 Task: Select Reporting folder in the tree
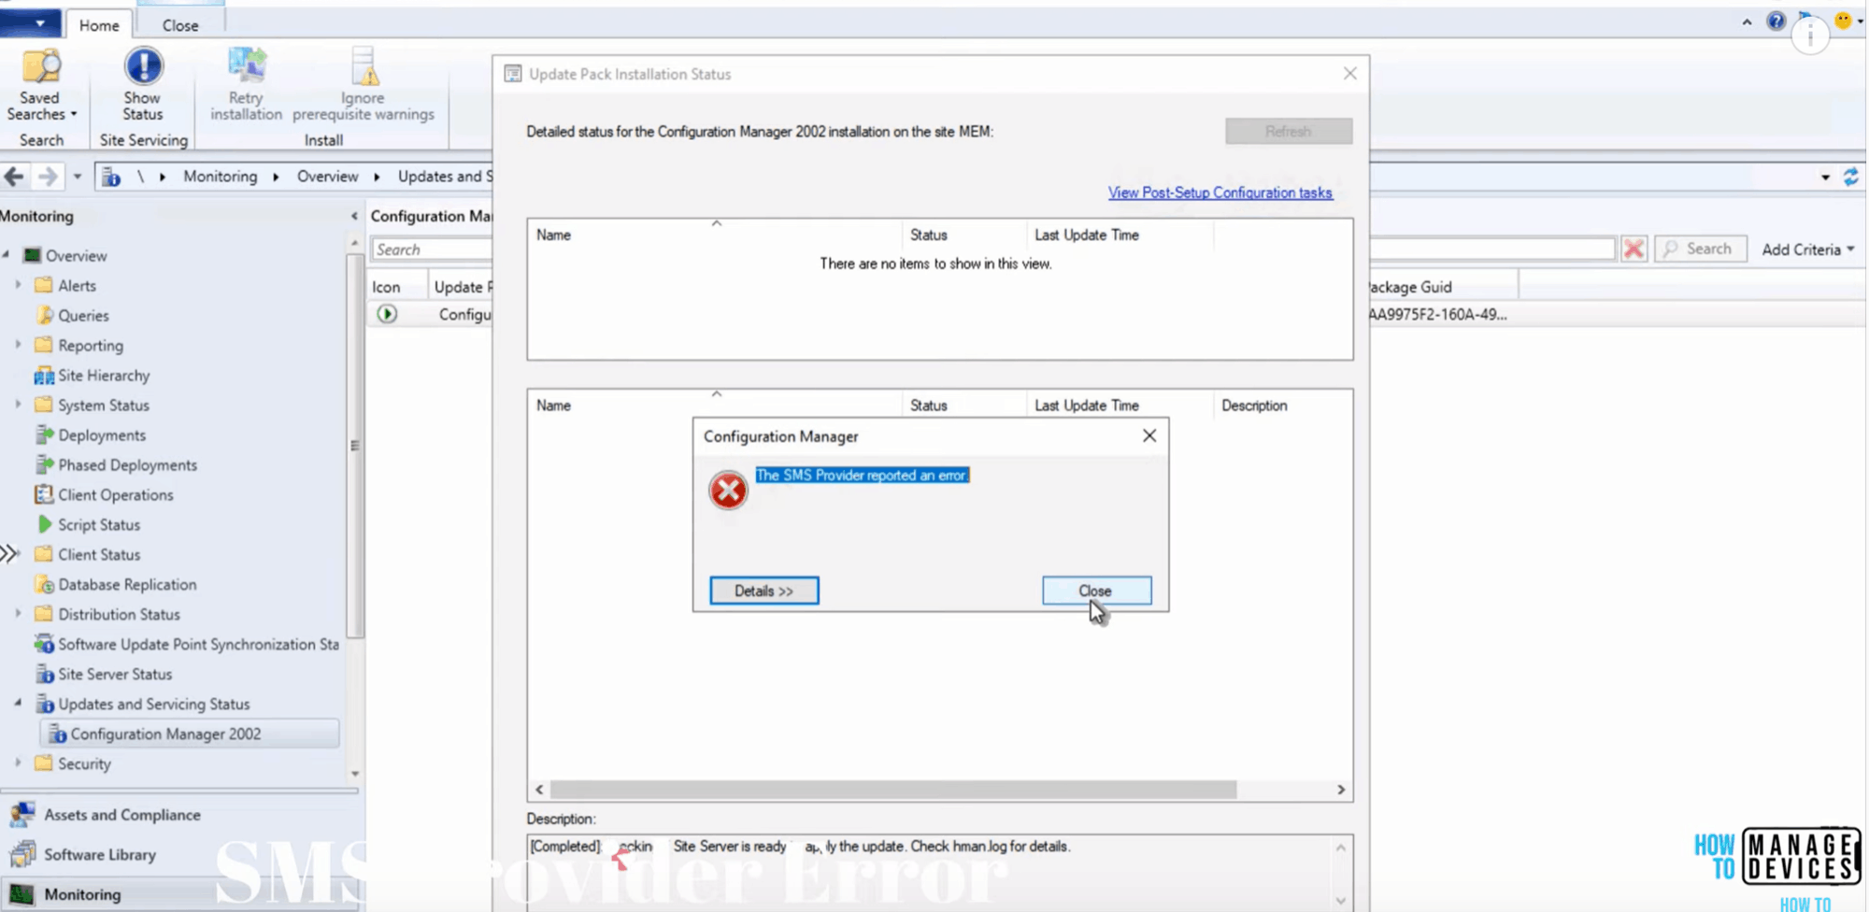[90, 345]
